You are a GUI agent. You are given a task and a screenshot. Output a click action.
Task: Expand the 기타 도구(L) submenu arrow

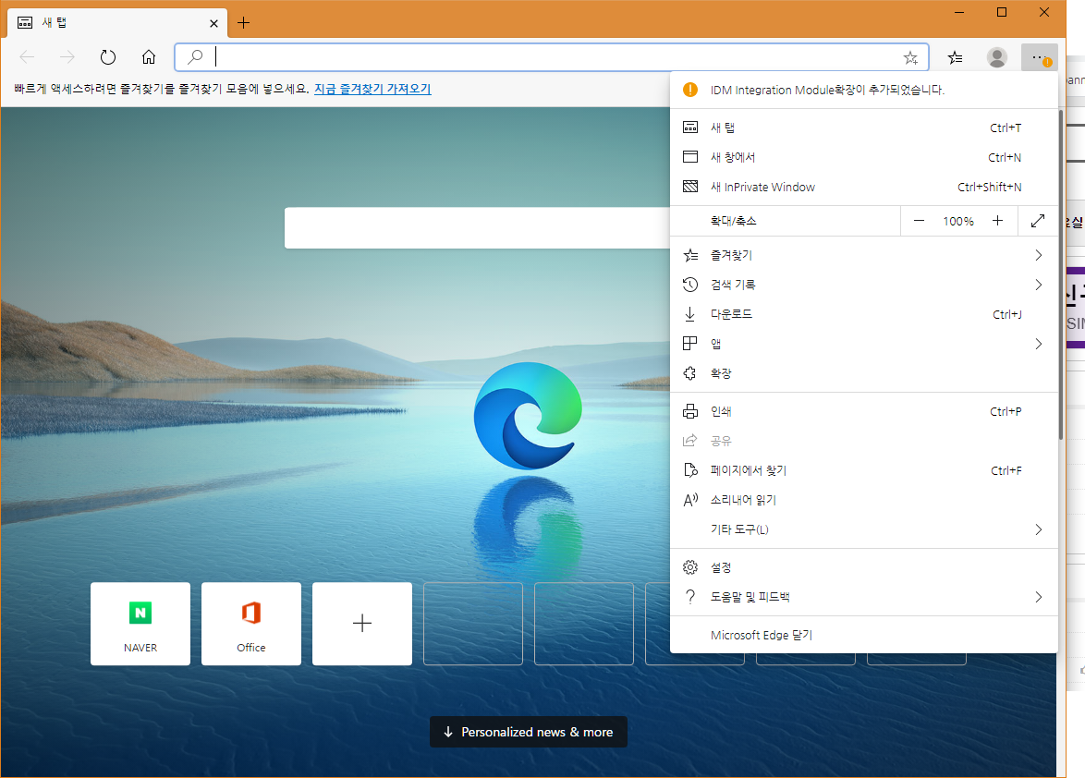(1039, 529)
